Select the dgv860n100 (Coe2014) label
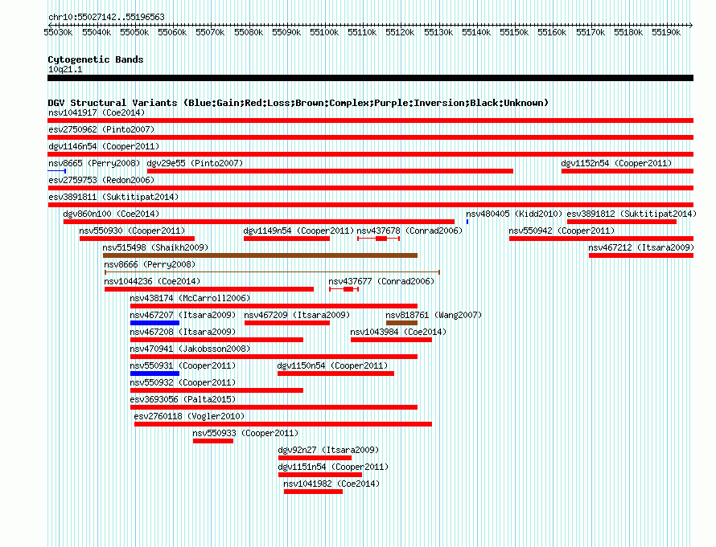This screenshot has height=547, width=716. [111, 214]
